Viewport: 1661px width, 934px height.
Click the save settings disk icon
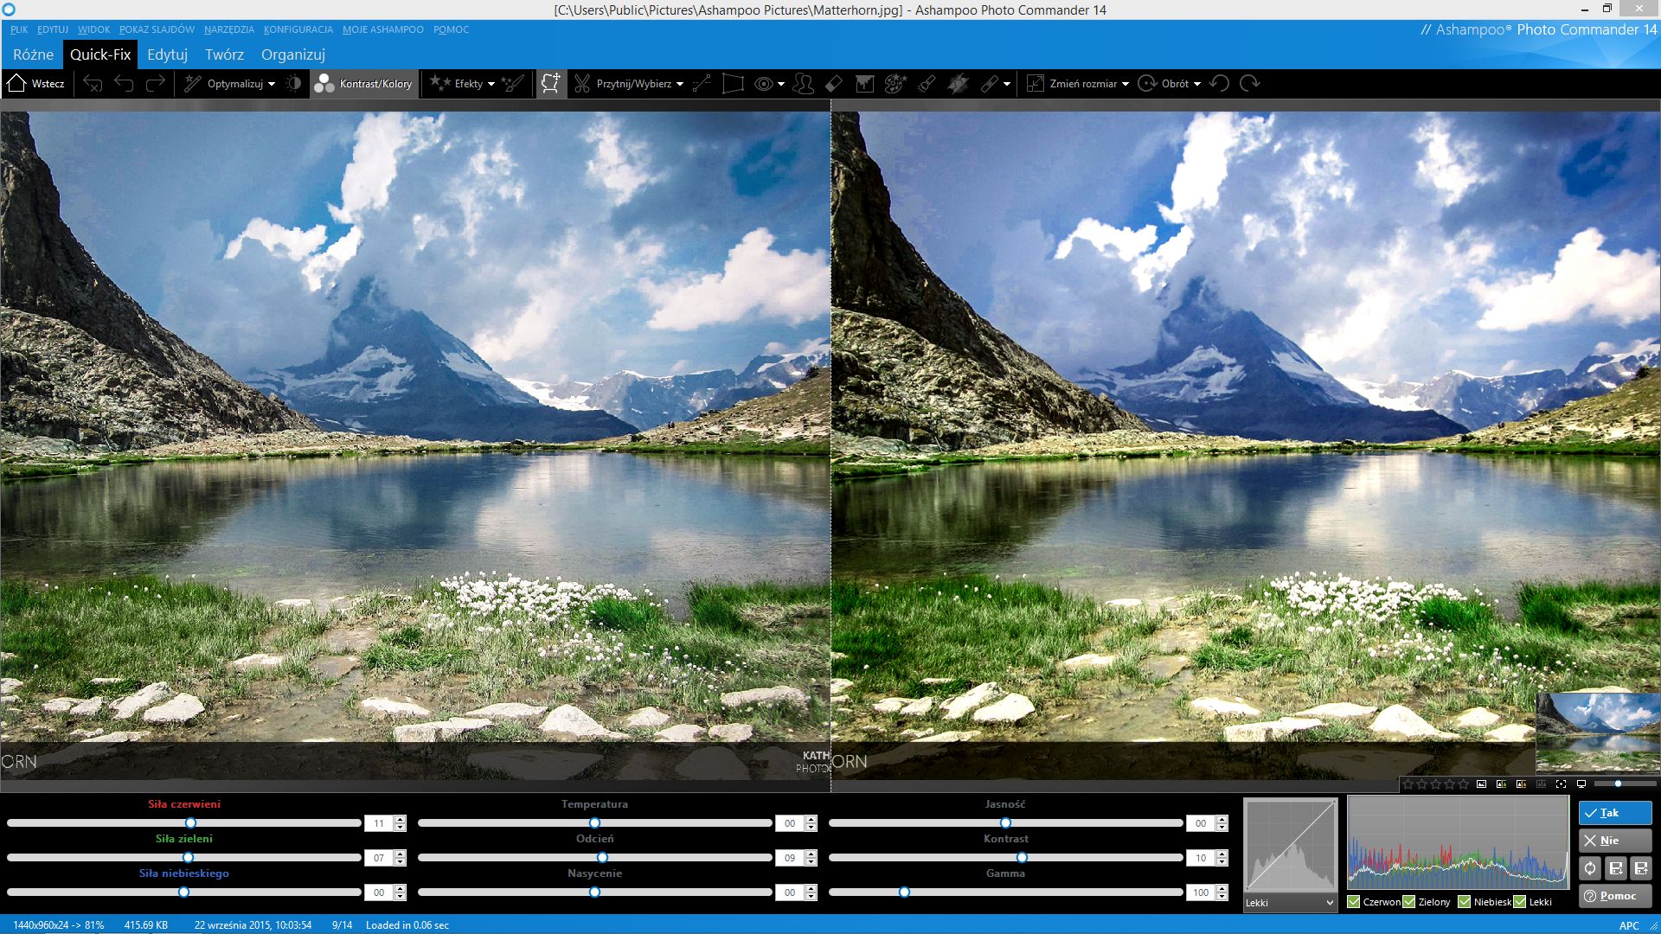coord(1615,868)
